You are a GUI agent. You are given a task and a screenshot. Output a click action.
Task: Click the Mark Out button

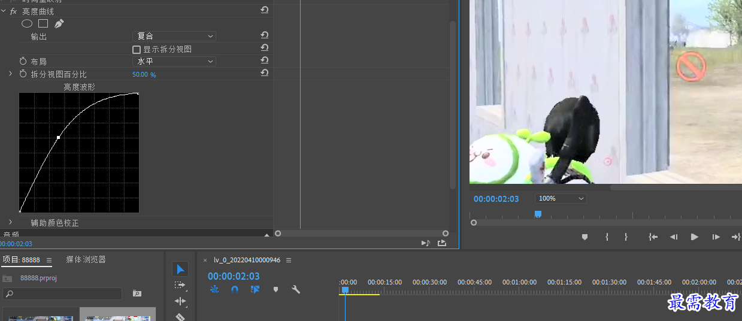point(626,237)
